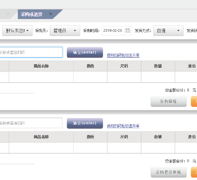The height and width of the screenshot is (180, 197).
Task: Click 颜色 header in lower table
Action: (x=90, y=137)
